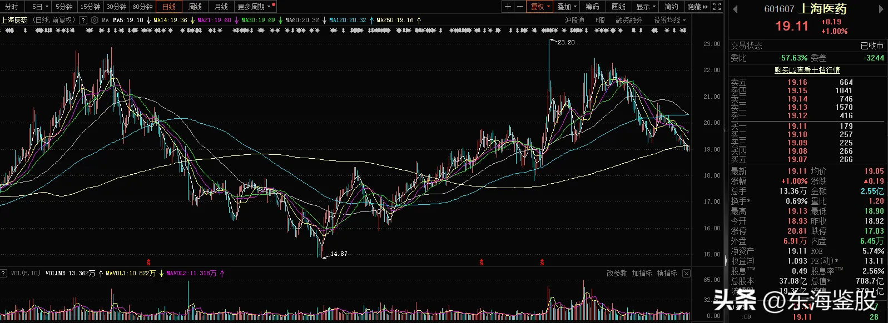Toggle the 融资融券 indicator
This screenshot has height=323, width=888.
tap(629, 20)
